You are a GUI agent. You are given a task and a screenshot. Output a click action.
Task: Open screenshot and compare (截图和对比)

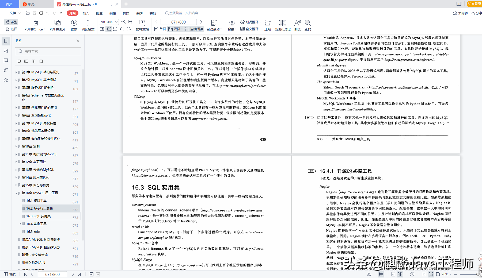pyautogui.click(x=283, y=25)
